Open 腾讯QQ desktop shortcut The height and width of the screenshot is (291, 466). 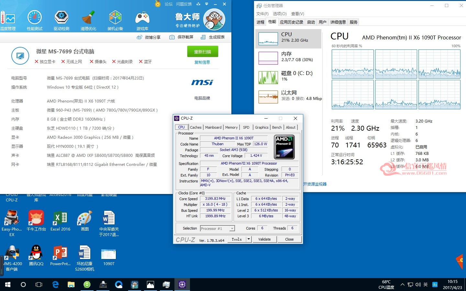pyautogui.click(x=36, y=255)
